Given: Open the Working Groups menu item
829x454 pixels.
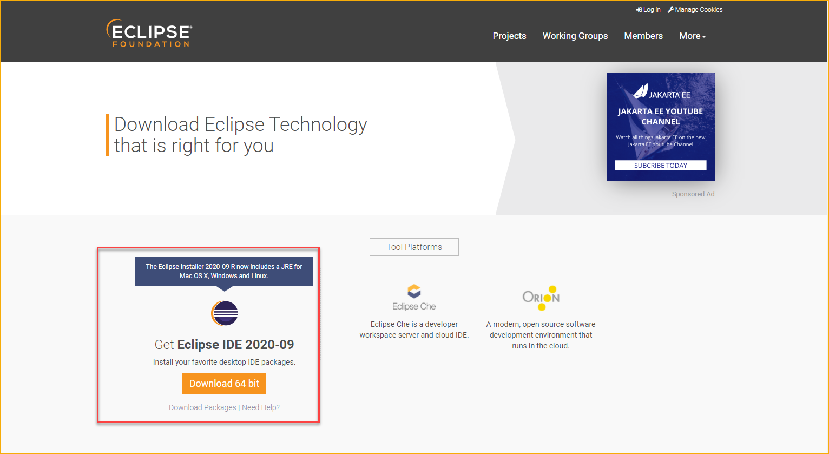Looking at the screenshot, I should (575, 36).
